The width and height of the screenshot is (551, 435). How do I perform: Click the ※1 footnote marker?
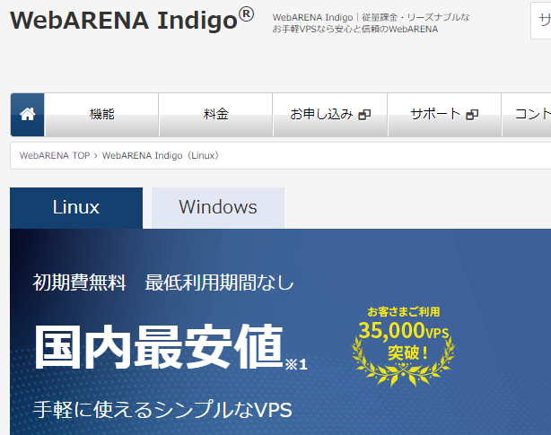(296, 364)
